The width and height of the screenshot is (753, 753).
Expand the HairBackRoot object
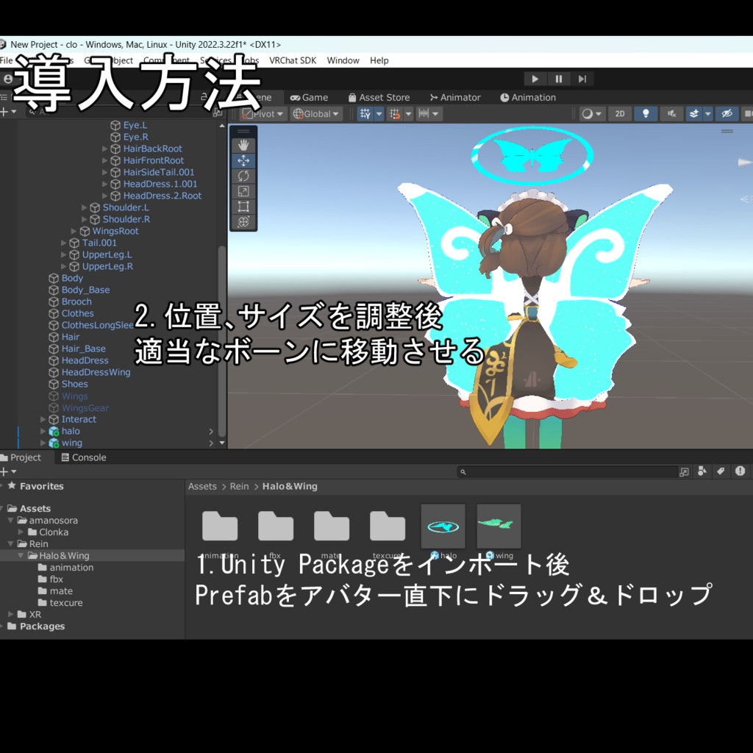(104, 149)
